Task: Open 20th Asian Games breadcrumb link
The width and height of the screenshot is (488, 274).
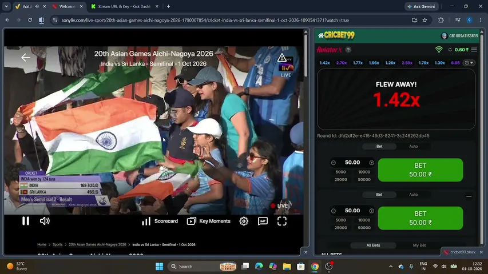Action: [x=97, y=244]
